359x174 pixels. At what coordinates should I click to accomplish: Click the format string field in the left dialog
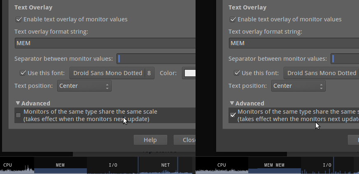point(103,43)
